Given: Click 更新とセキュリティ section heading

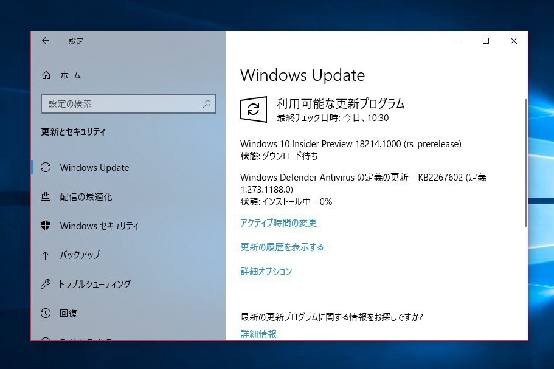Looking at the screenshot, I should (73, 132).
